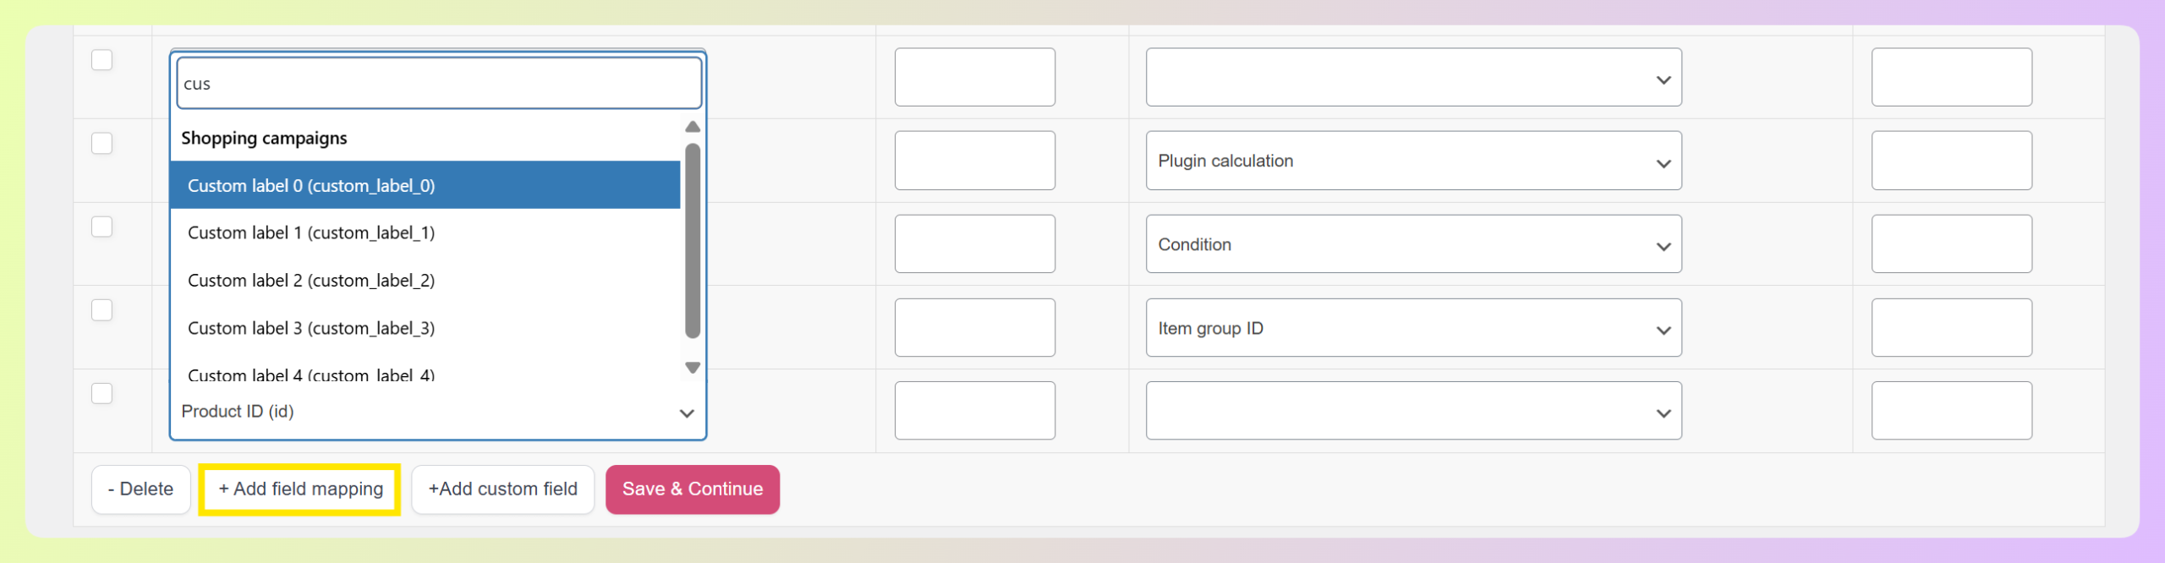Select Custom label 0 option
2165x563 pixels.
click(425, 185)
